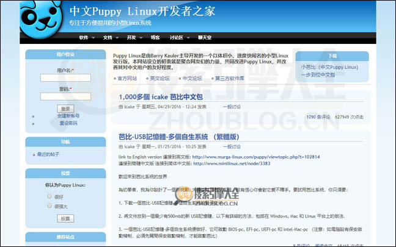Visit the 中文论坛 link
Viewport: 396px width, 247px height.
pyautogui.click(x=192, y=79)
